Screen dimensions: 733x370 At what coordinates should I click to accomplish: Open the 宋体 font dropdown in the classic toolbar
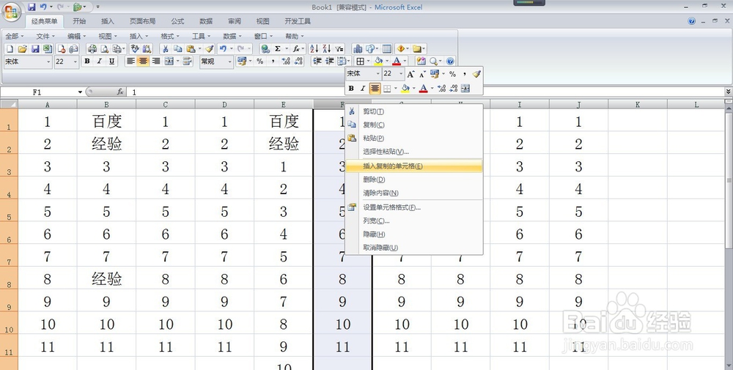click(48, 62)
